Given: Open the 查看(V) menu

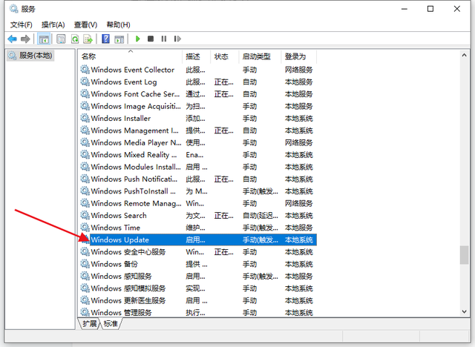Looking at the screenshot, I should 86,24.
